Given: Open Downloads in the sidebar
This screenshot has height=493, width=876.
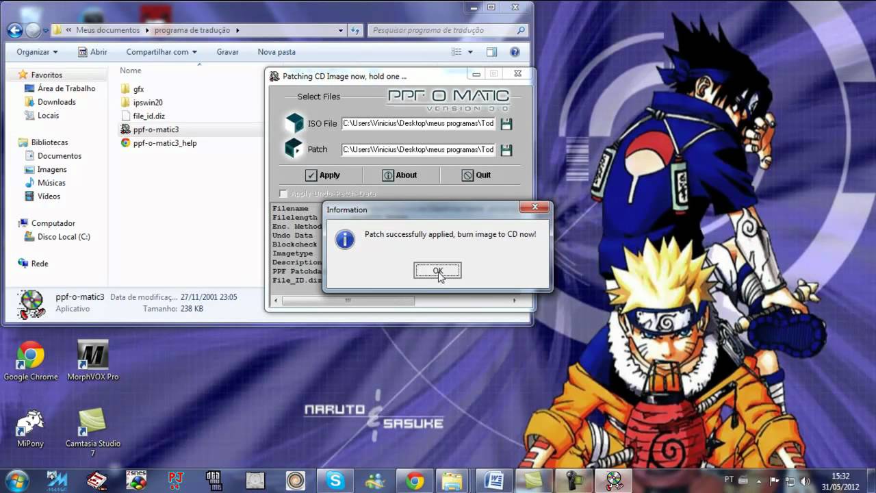Looking at the screenshot, I should [x=56, y=102].
